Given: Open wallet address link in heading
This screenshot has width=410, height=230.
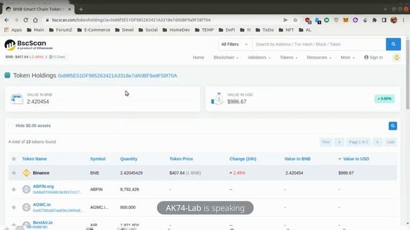Looking at the screenshot, I should pos(117,75).
